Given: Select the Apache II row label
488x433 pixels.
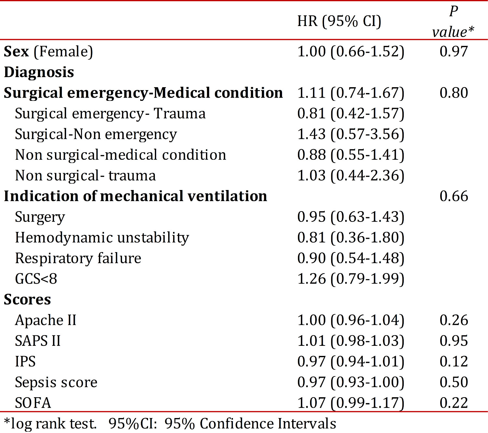Looking at the screenshot, I should (x=46, y=320).
